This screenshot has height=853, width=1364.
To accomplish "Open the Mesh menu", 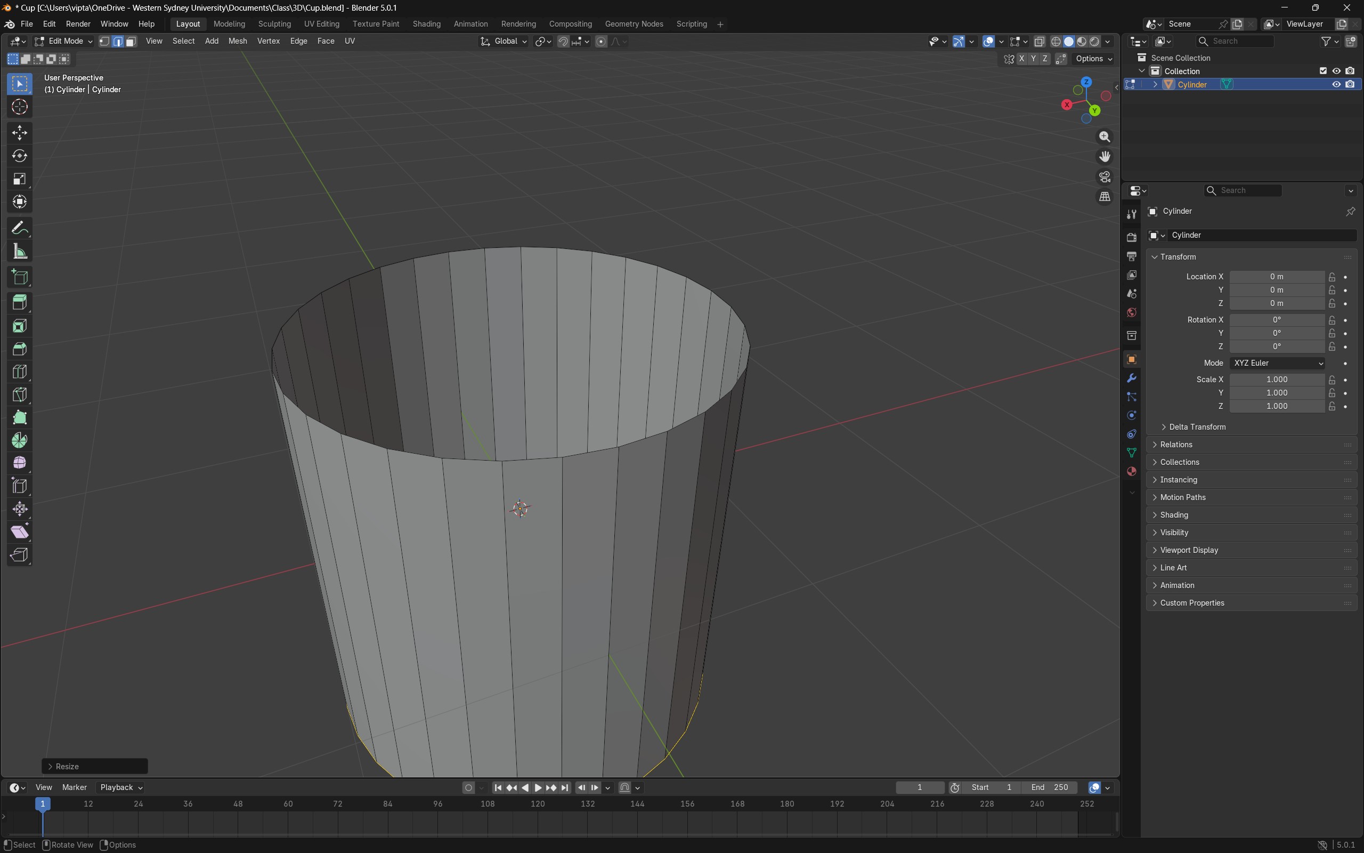I will [237, 41].
